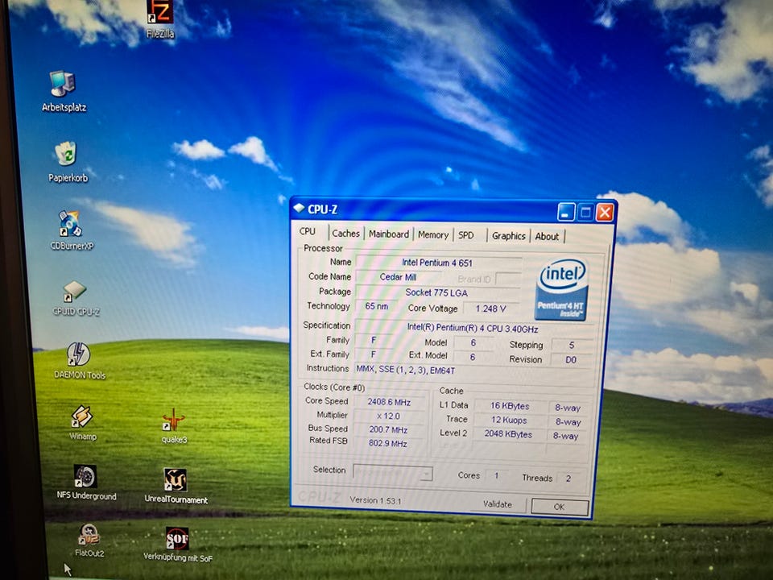Click the Revision value D0
Screen dimensions: 773x580
coord(570,359)
